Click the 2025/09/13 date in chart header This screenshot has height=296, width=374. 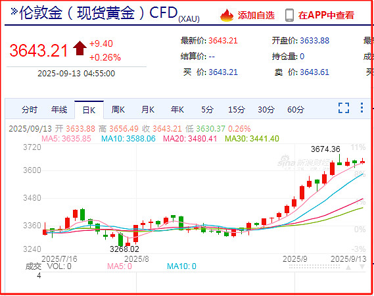(x=30, y=129)
